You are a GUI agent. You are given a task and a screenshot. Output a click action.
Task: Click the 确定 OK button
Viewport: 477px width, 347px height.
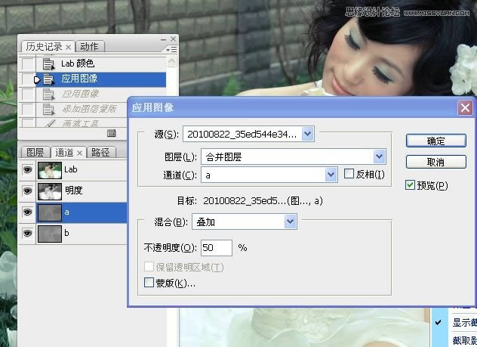pyautogui.click(x=435, y=141)
